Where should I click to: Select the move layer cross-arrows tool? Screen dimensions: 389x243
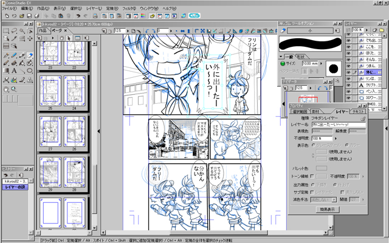[x=30, y=39]
